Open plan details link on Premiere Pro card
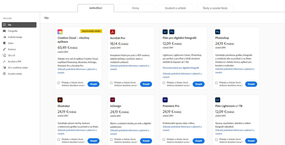The height and width of the screenshot is (145, 285). click(x=182, y=129)
